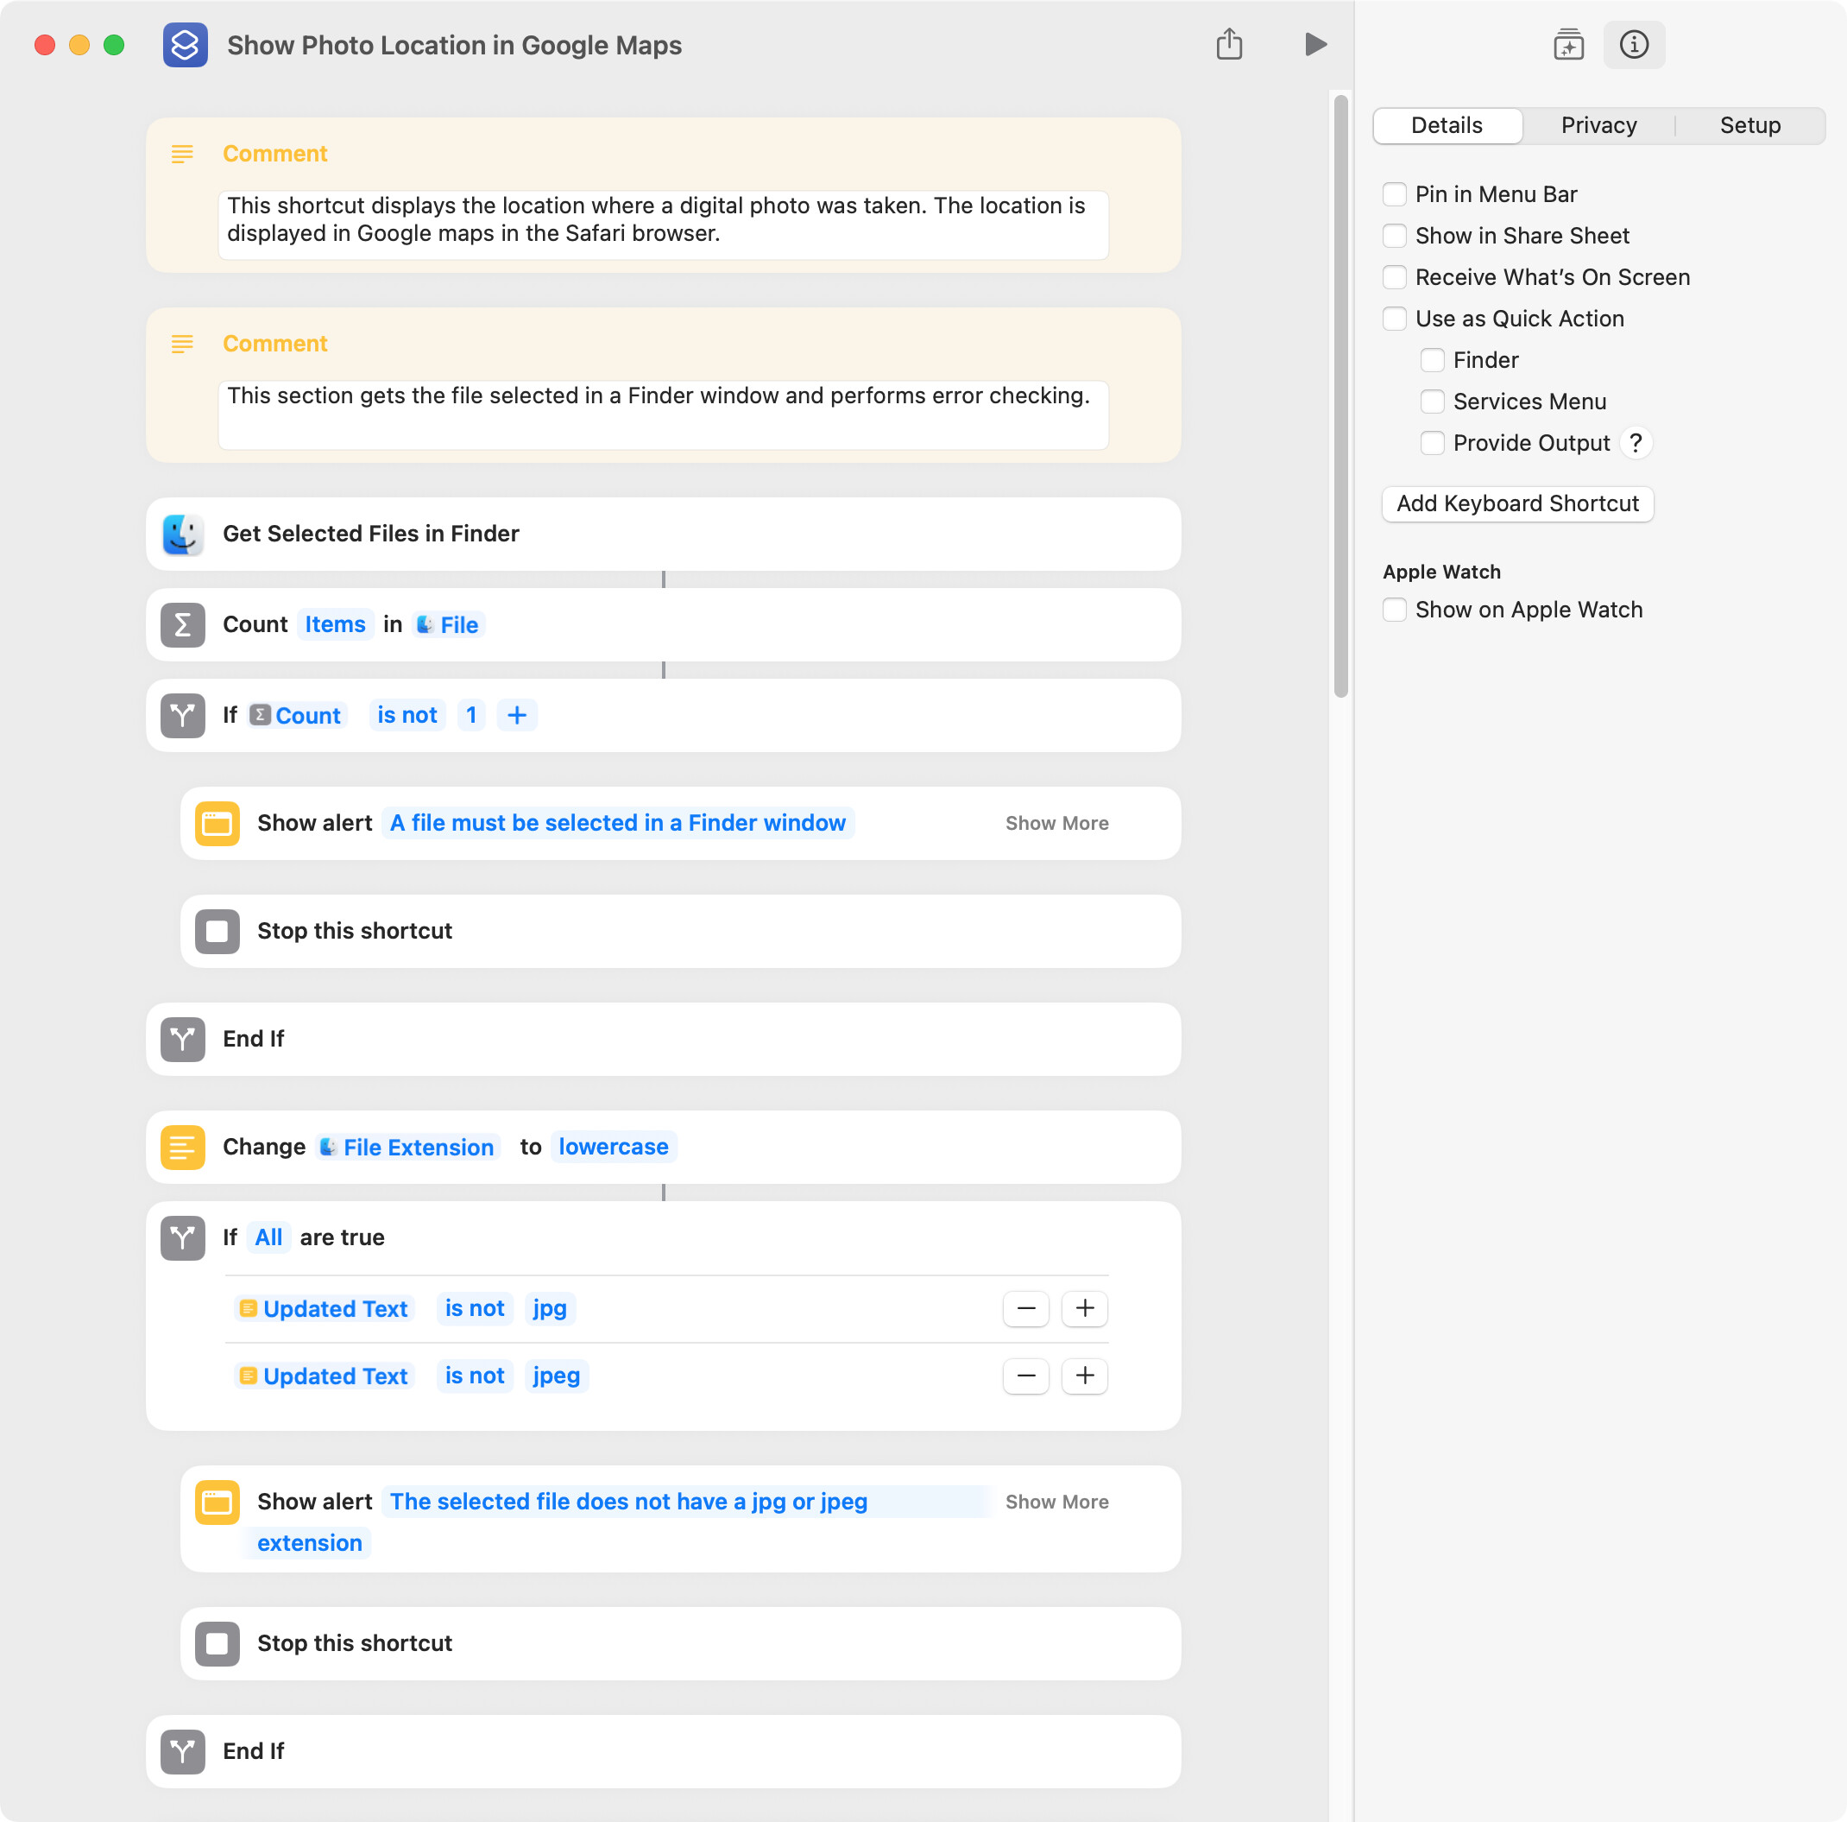This screenshot has width=1847, height=1822.
Task: Click the second Show alert window icon
Action: click(x=217, y=1503)
